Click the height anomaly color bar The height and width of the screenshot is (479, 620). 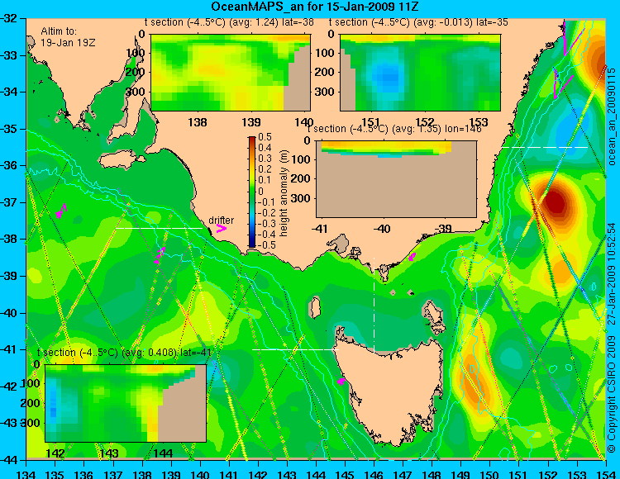(252, 192)
